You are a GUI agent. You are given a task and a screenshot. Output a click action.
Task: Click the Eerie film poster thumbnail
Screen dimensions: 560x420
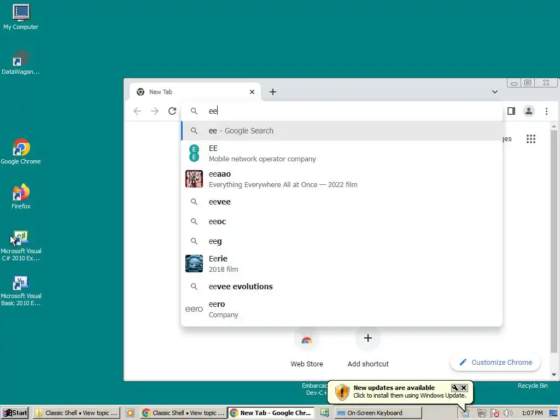tap(194, 264)
